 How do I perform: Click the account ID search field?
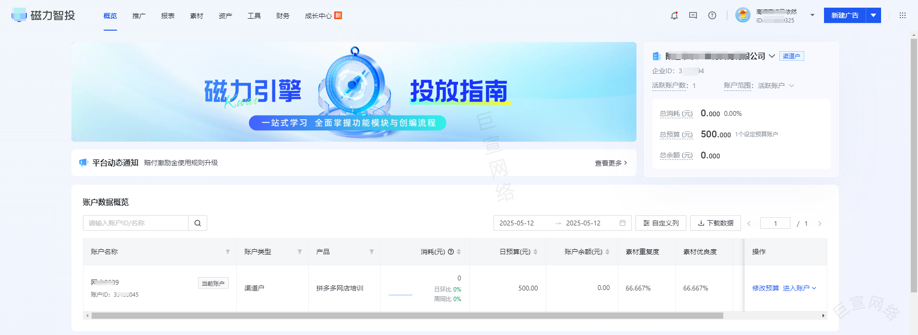136,223
